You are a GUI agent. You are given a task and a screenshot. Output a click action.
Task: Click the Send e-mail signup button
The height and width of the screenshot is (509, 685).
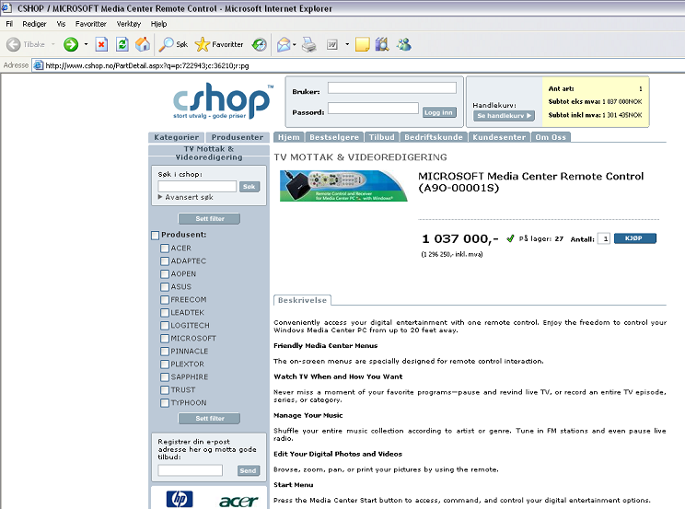click(249, 470)
